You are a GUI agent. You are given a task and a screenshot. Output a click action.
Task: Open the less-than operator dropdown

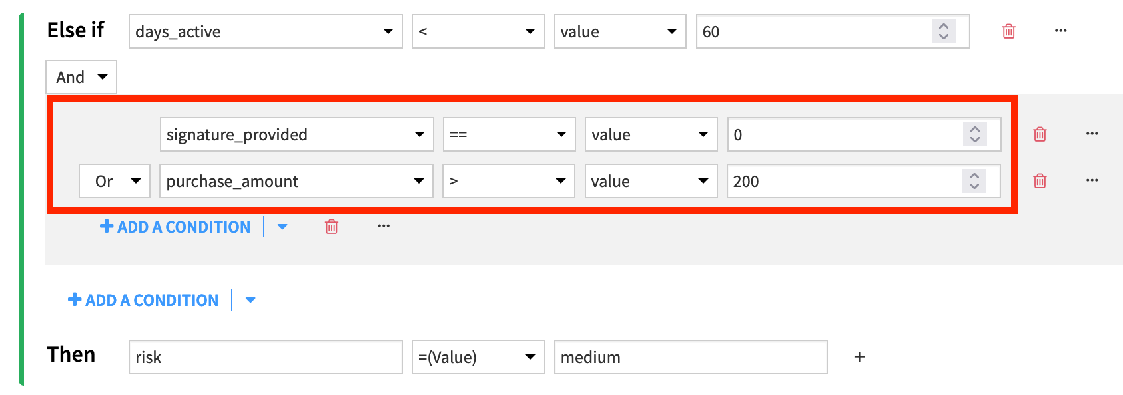coord(478,31)
